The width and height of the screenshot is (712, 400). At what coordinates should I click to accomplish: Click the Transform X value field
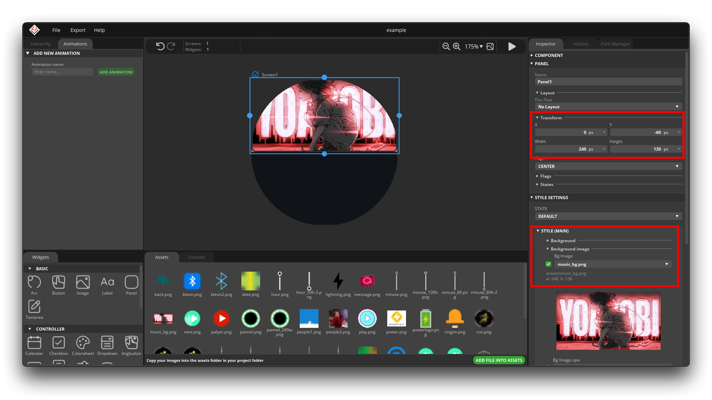pyautogui.click(x=571, y=132)
